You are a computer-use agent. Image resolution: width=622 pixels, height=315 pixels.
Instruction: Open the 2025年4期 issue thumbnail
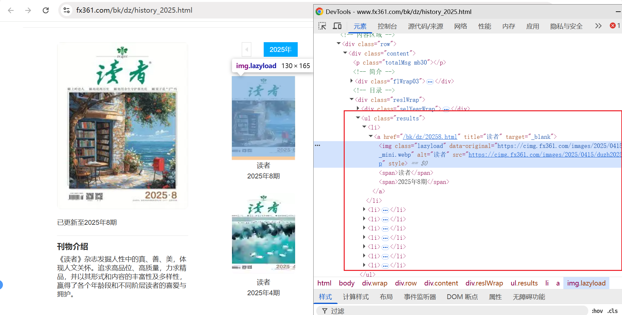coord(263,234)
